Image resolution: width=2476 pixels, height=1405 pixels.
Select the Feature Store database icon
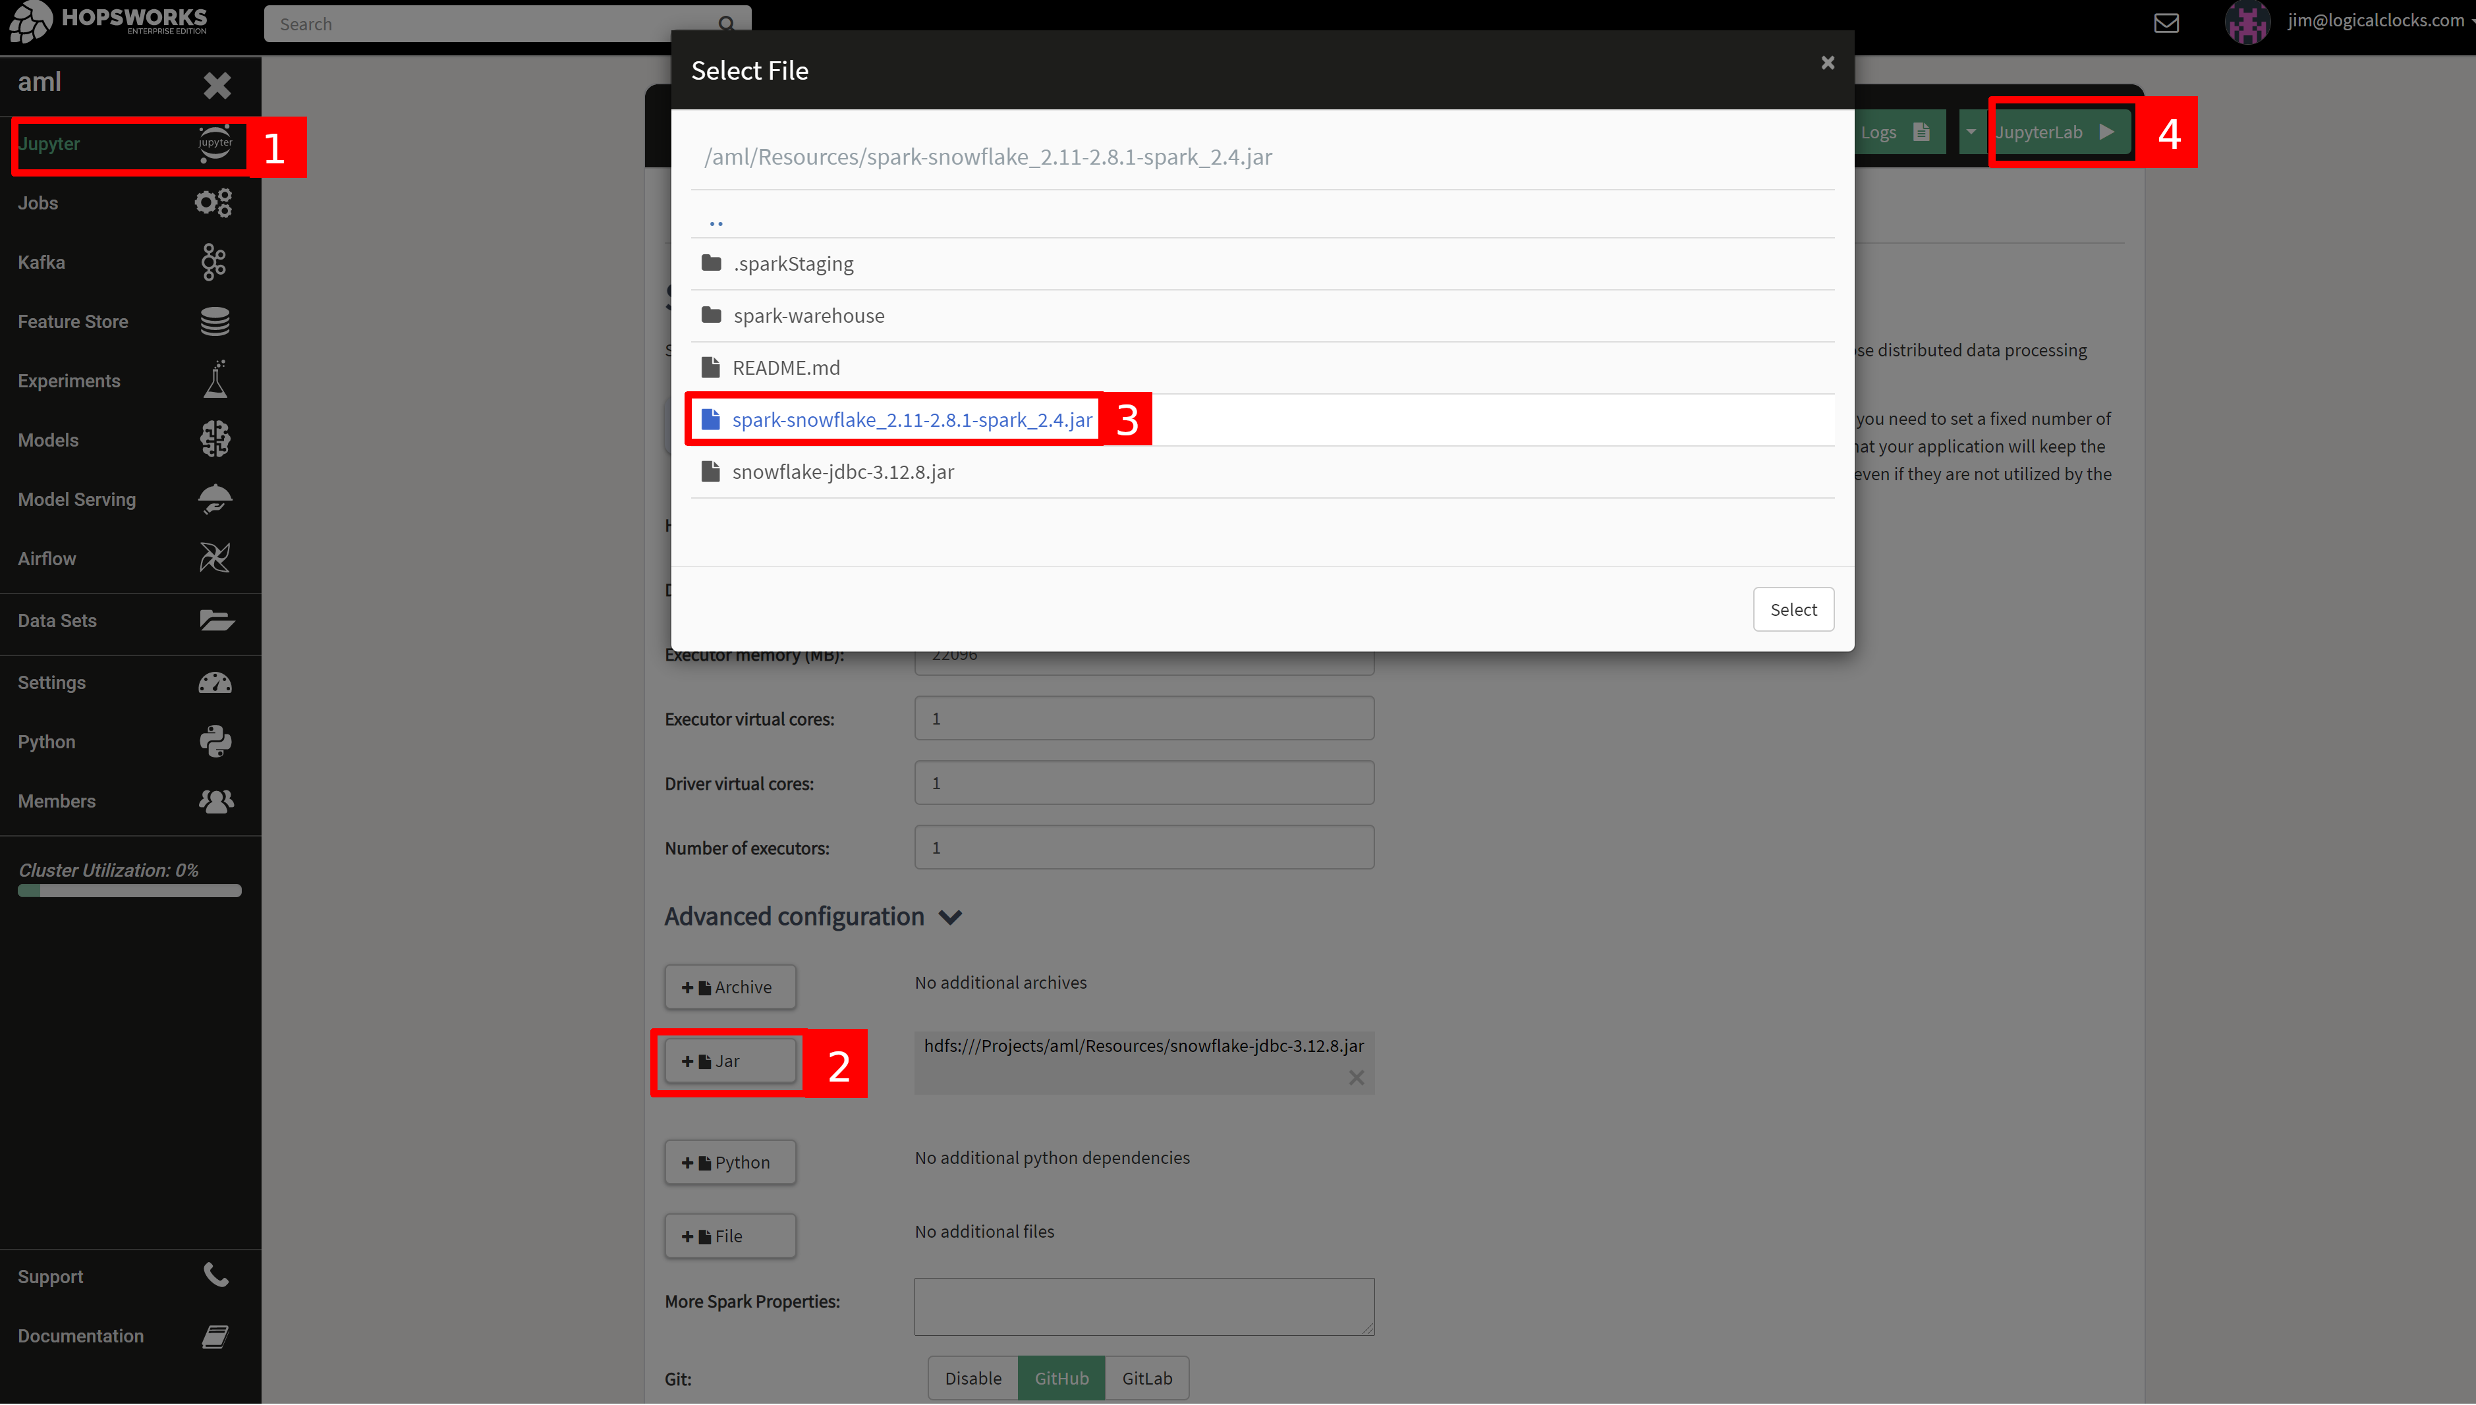(214, 321)
